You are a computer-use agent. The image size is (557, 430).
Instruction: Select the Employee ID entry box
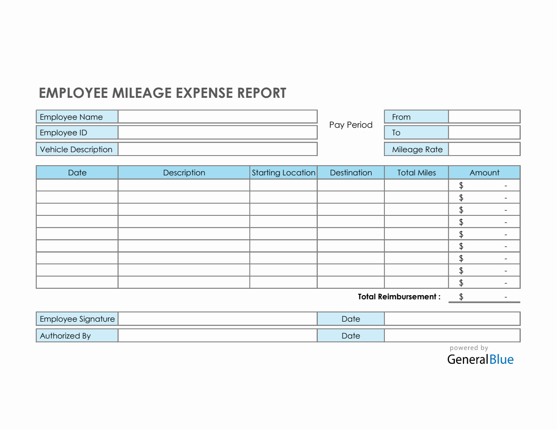tap(217, 132)
